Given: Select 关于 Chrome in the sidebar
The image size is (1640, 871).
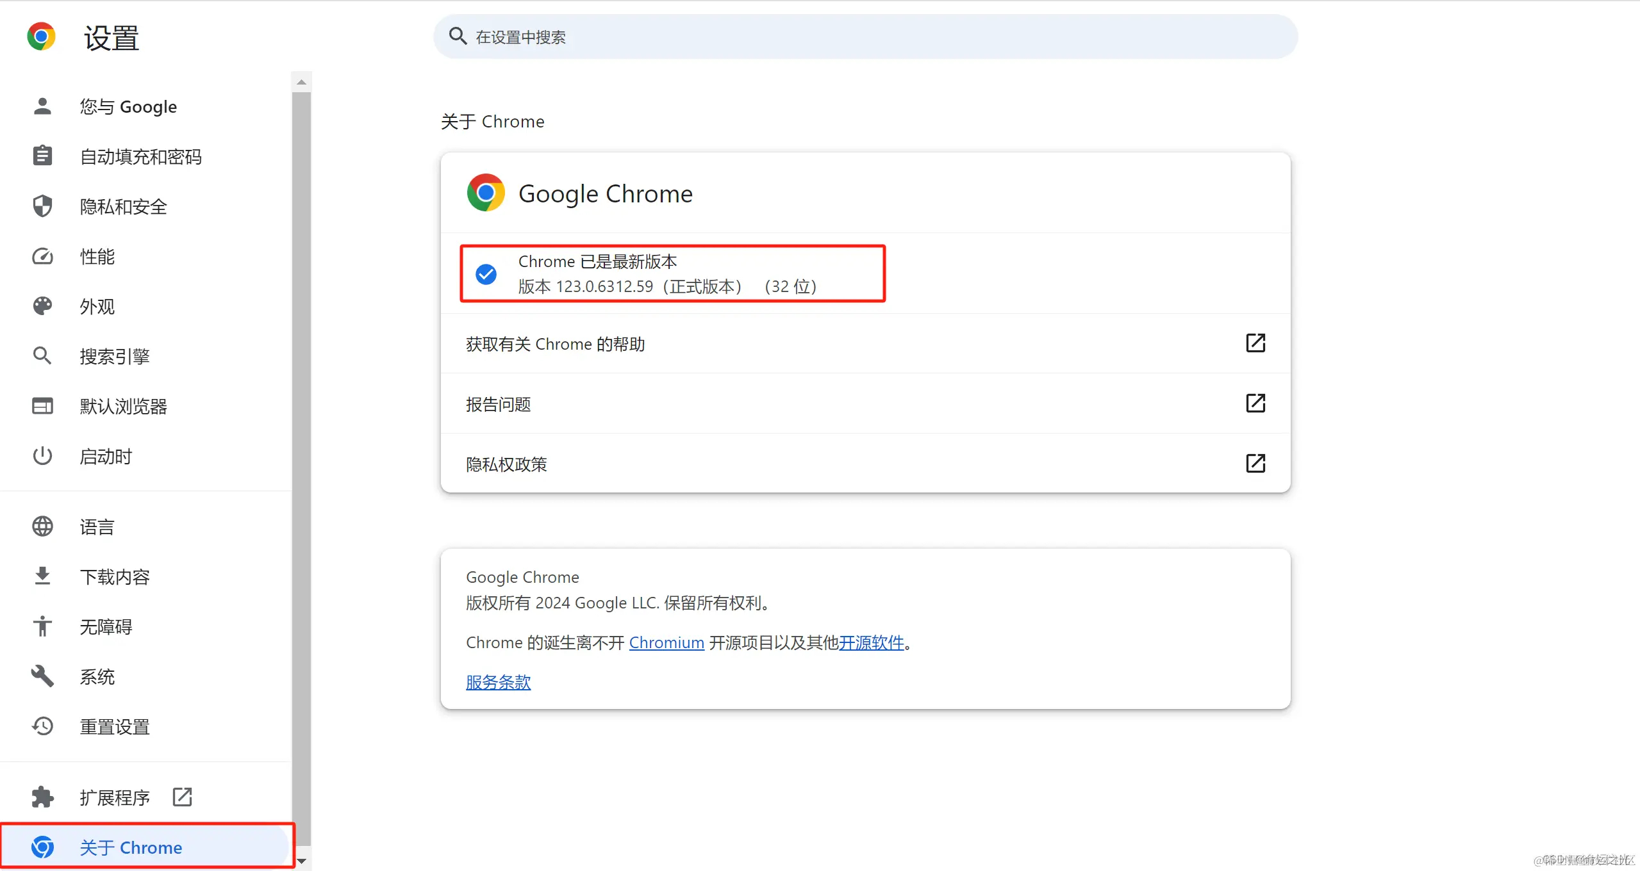Looking at the screenshot, I should [146, 847].
